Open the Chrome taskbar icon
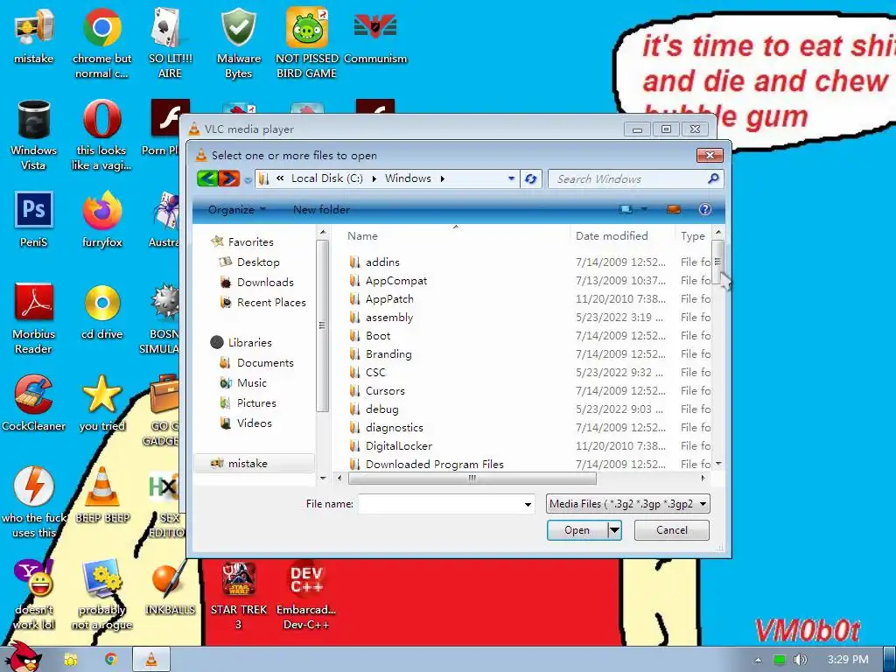The image size is (896, 672). [111, 660]
